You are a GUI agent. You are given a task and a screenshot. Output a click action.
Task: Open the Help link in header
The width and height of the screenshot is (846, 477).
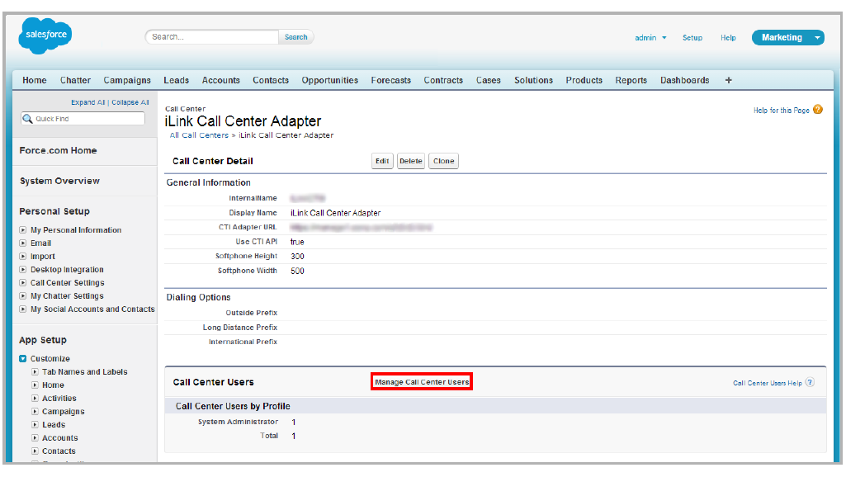tap(728, 38)
